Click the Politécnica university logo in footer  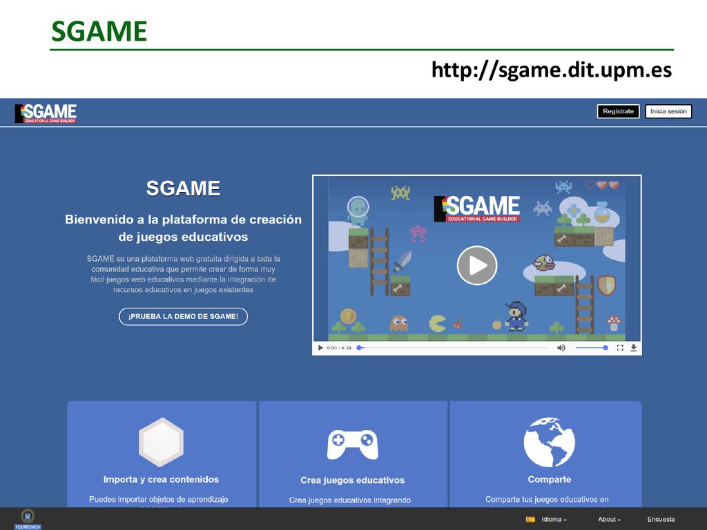coord(28,519)
